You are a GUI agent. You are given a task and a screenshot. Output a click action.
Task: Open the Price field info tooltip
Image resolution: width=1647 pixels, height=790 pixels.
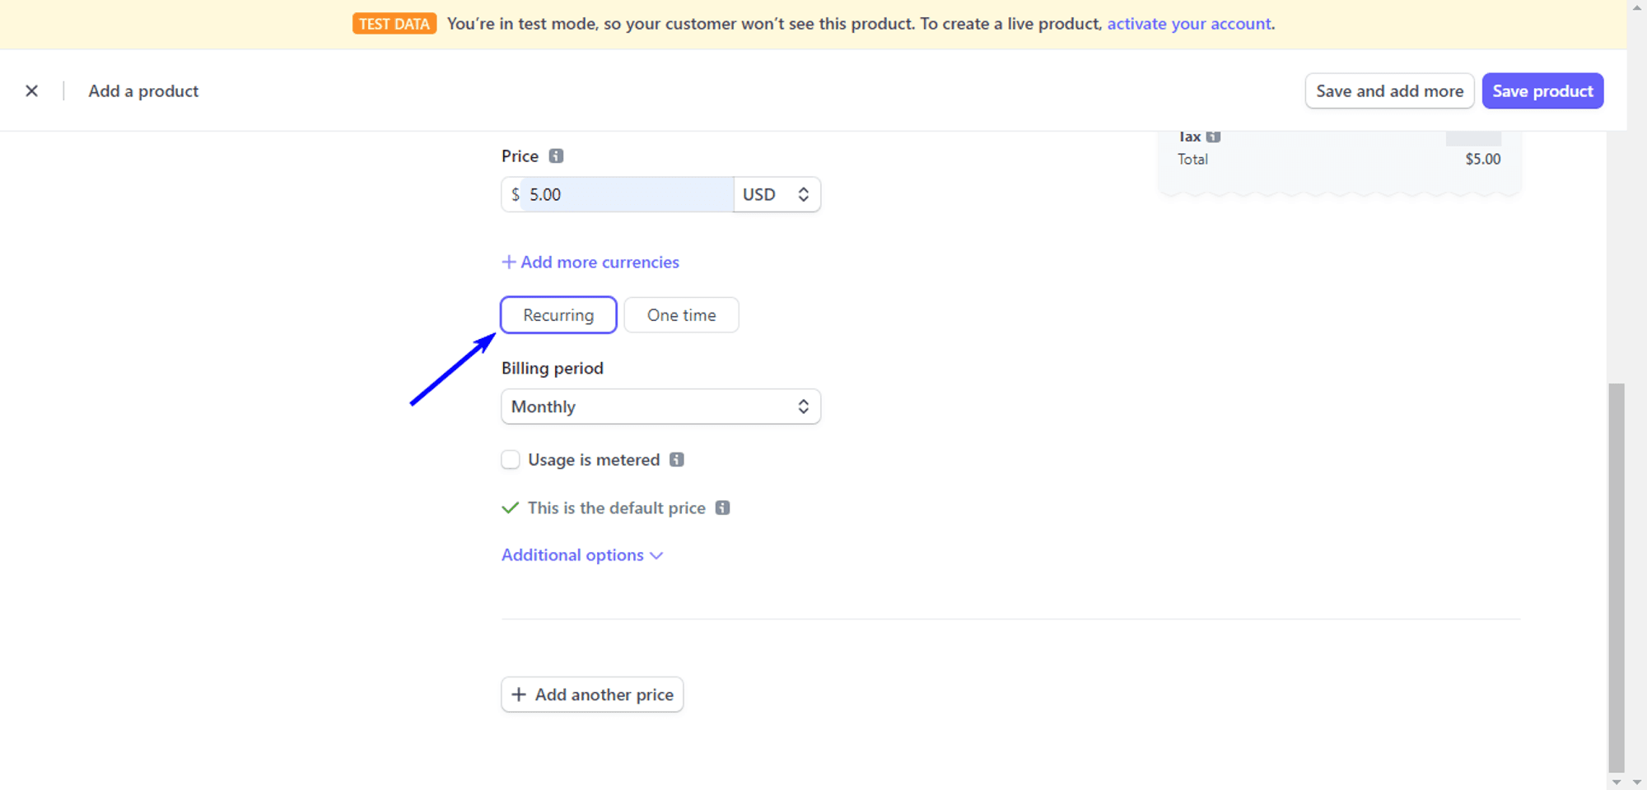[556, 156]
